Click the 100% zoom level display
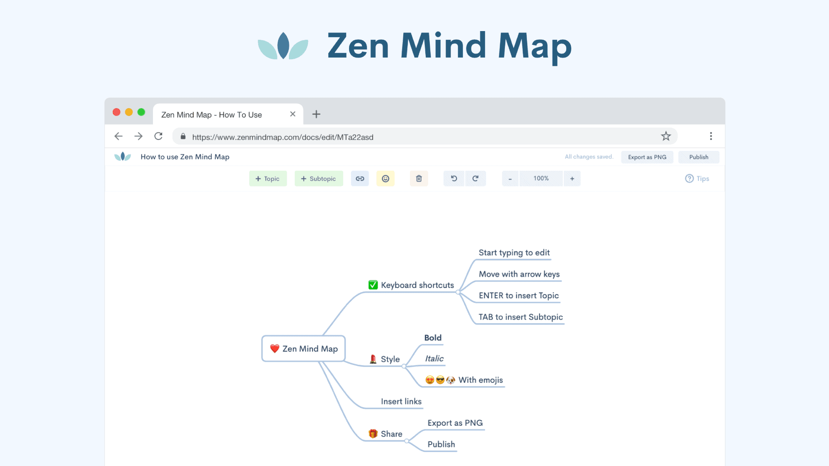Image resolution: width=829 pixels, height=466 pixels. pos(541,179)
